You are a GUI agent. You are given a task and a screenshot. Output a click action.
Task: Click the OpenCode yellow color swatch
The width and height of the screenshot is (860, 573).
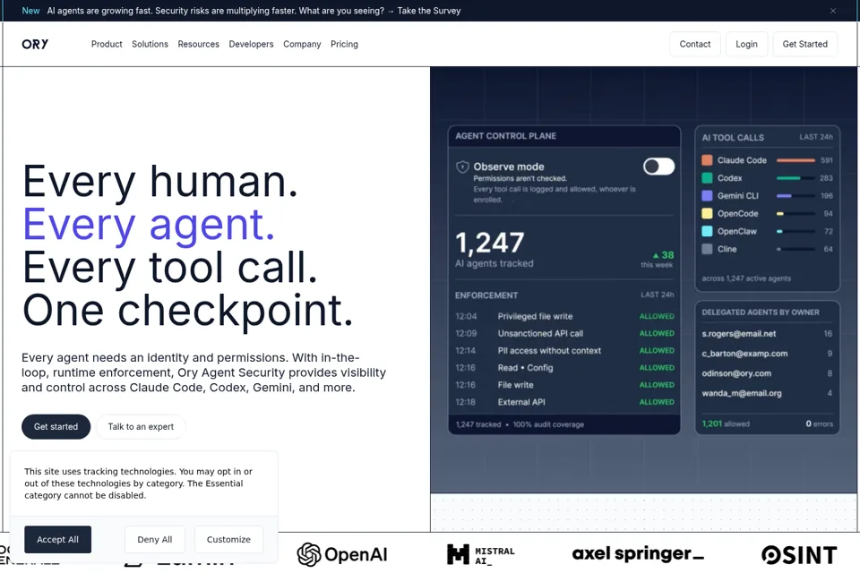707,213
